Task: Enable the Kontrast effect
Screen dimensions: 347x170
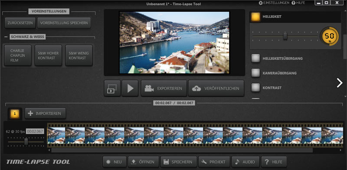Action: tap(255, 88)
